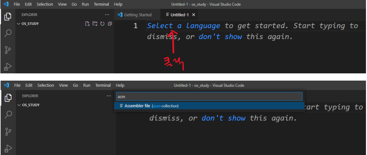
Task: Click 'don't show' link in window with Getting Started tab
Action: point(220,37)
